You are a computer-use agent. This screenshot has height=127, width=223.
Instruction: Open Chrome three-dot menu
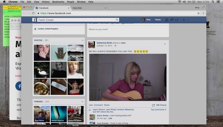203,13
